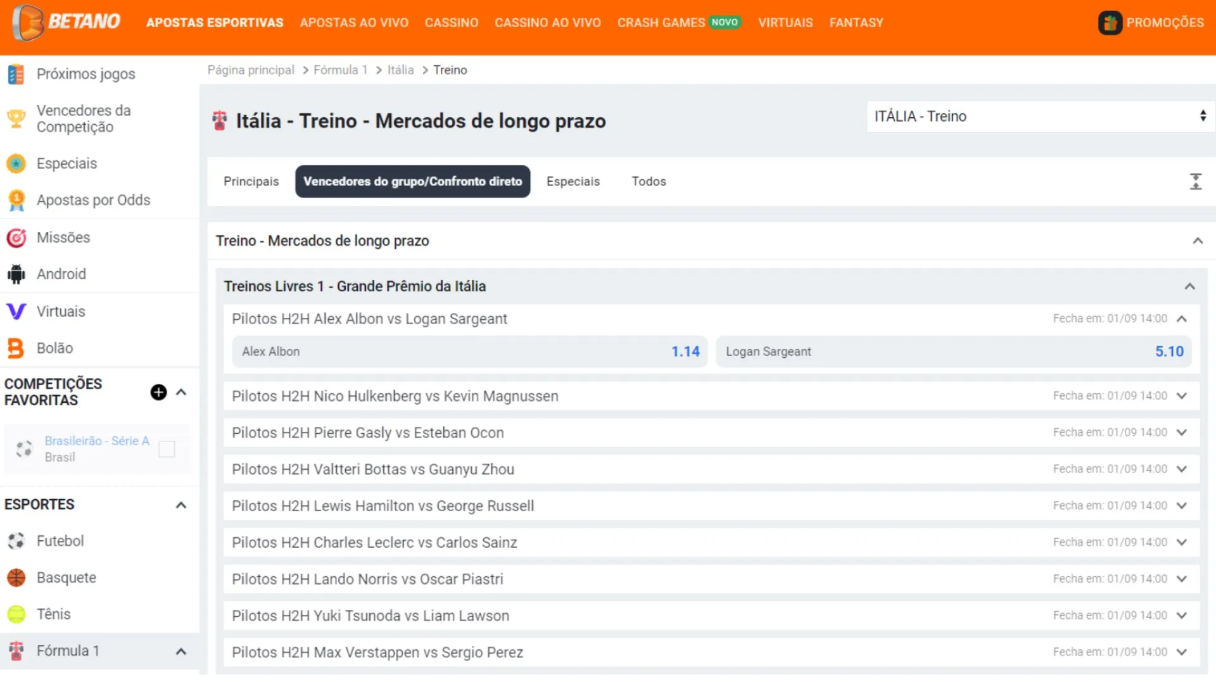Select Vencedores do grupo/Confronto direto tab
This screenshot has height=684, width=1216.
(x=412, y=181)
